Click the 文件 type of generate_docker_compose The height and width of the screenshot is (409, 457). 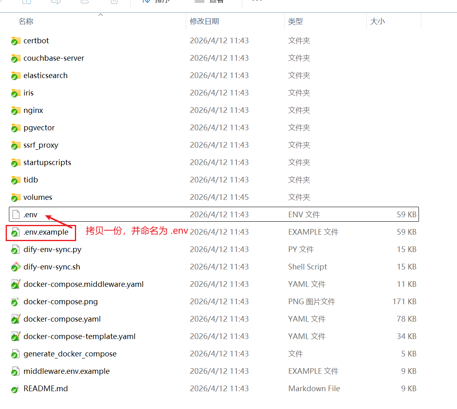pos(295,354)
